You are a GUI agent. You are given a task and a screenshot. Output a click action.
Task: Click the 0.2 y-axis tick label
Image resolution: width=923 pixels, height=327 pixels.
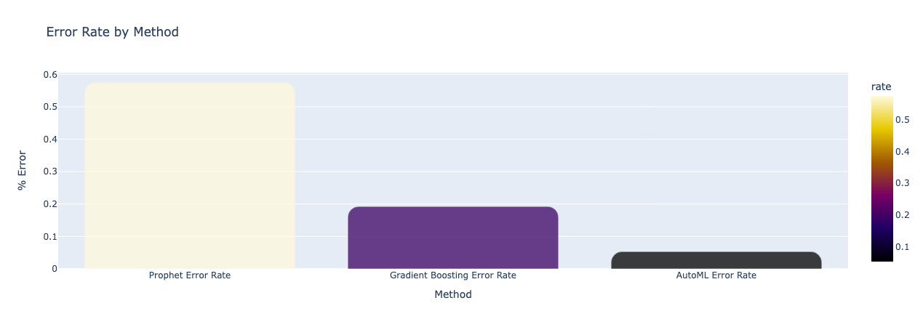pyautogui.click(x=50, y=204)
